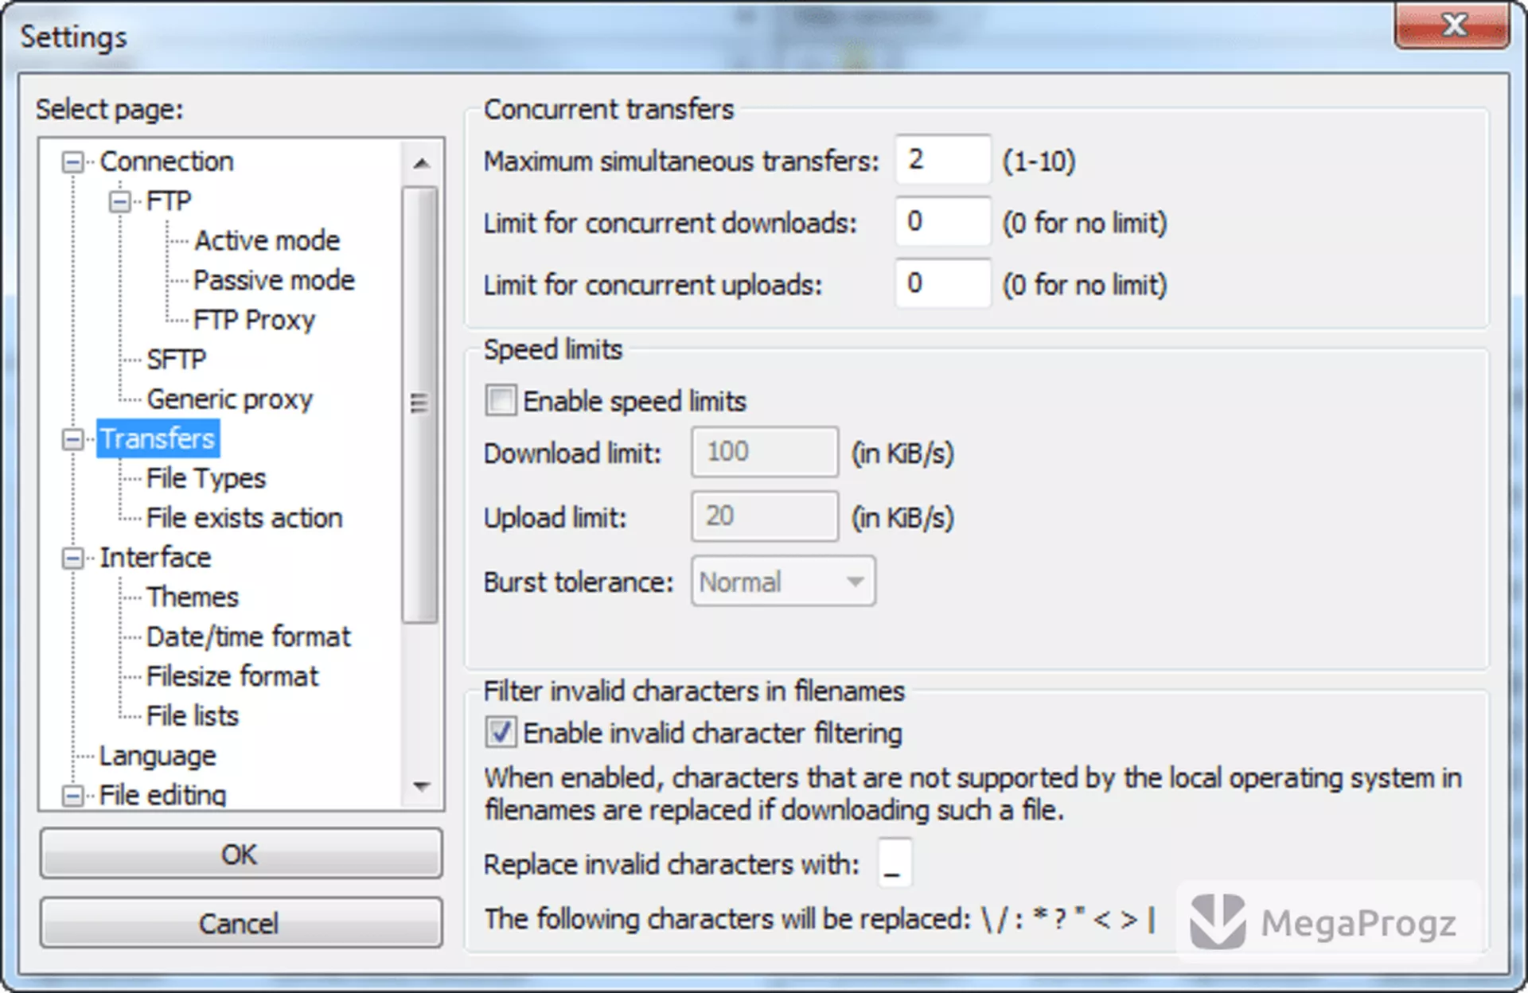
Task: Click the concurrent uploads limit field
Action: tap(943, 283)
